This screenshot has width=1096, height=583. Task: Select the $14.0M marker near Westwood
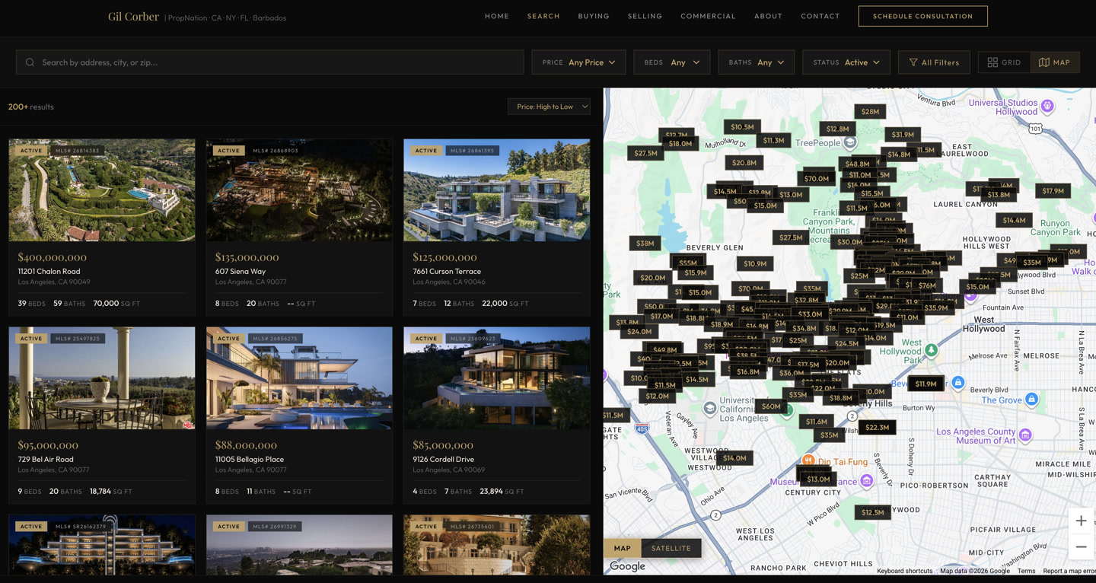(734, 458)
